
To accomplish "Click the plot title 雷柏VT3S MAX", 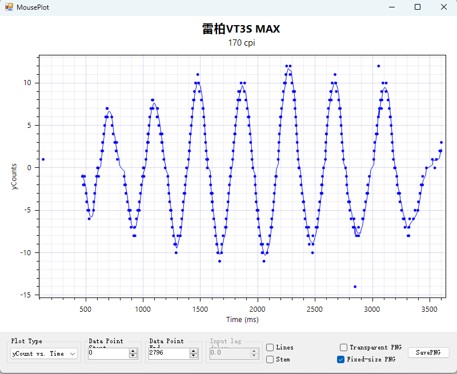I will click(x=241, y=29).
